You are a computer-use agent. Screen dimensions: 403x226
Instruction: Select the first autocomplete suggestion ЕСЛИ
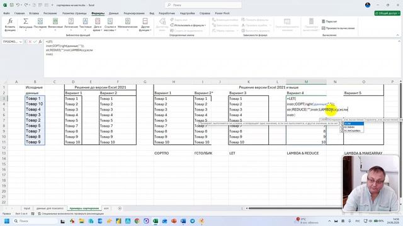(352, 124)
